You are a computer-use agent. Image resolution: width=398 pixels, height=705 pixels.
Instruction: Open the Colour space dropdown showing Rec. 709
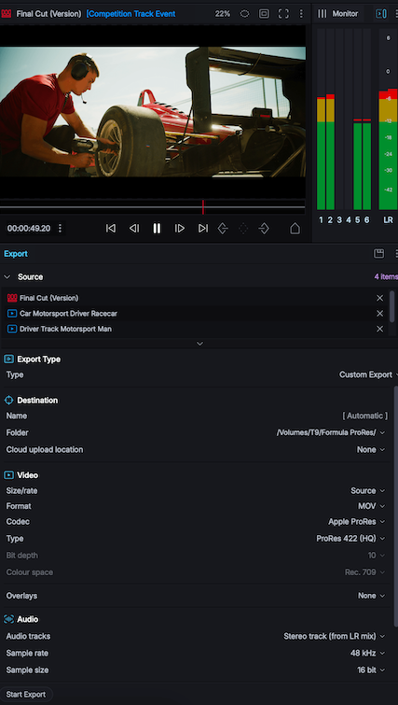pos(363,572)
